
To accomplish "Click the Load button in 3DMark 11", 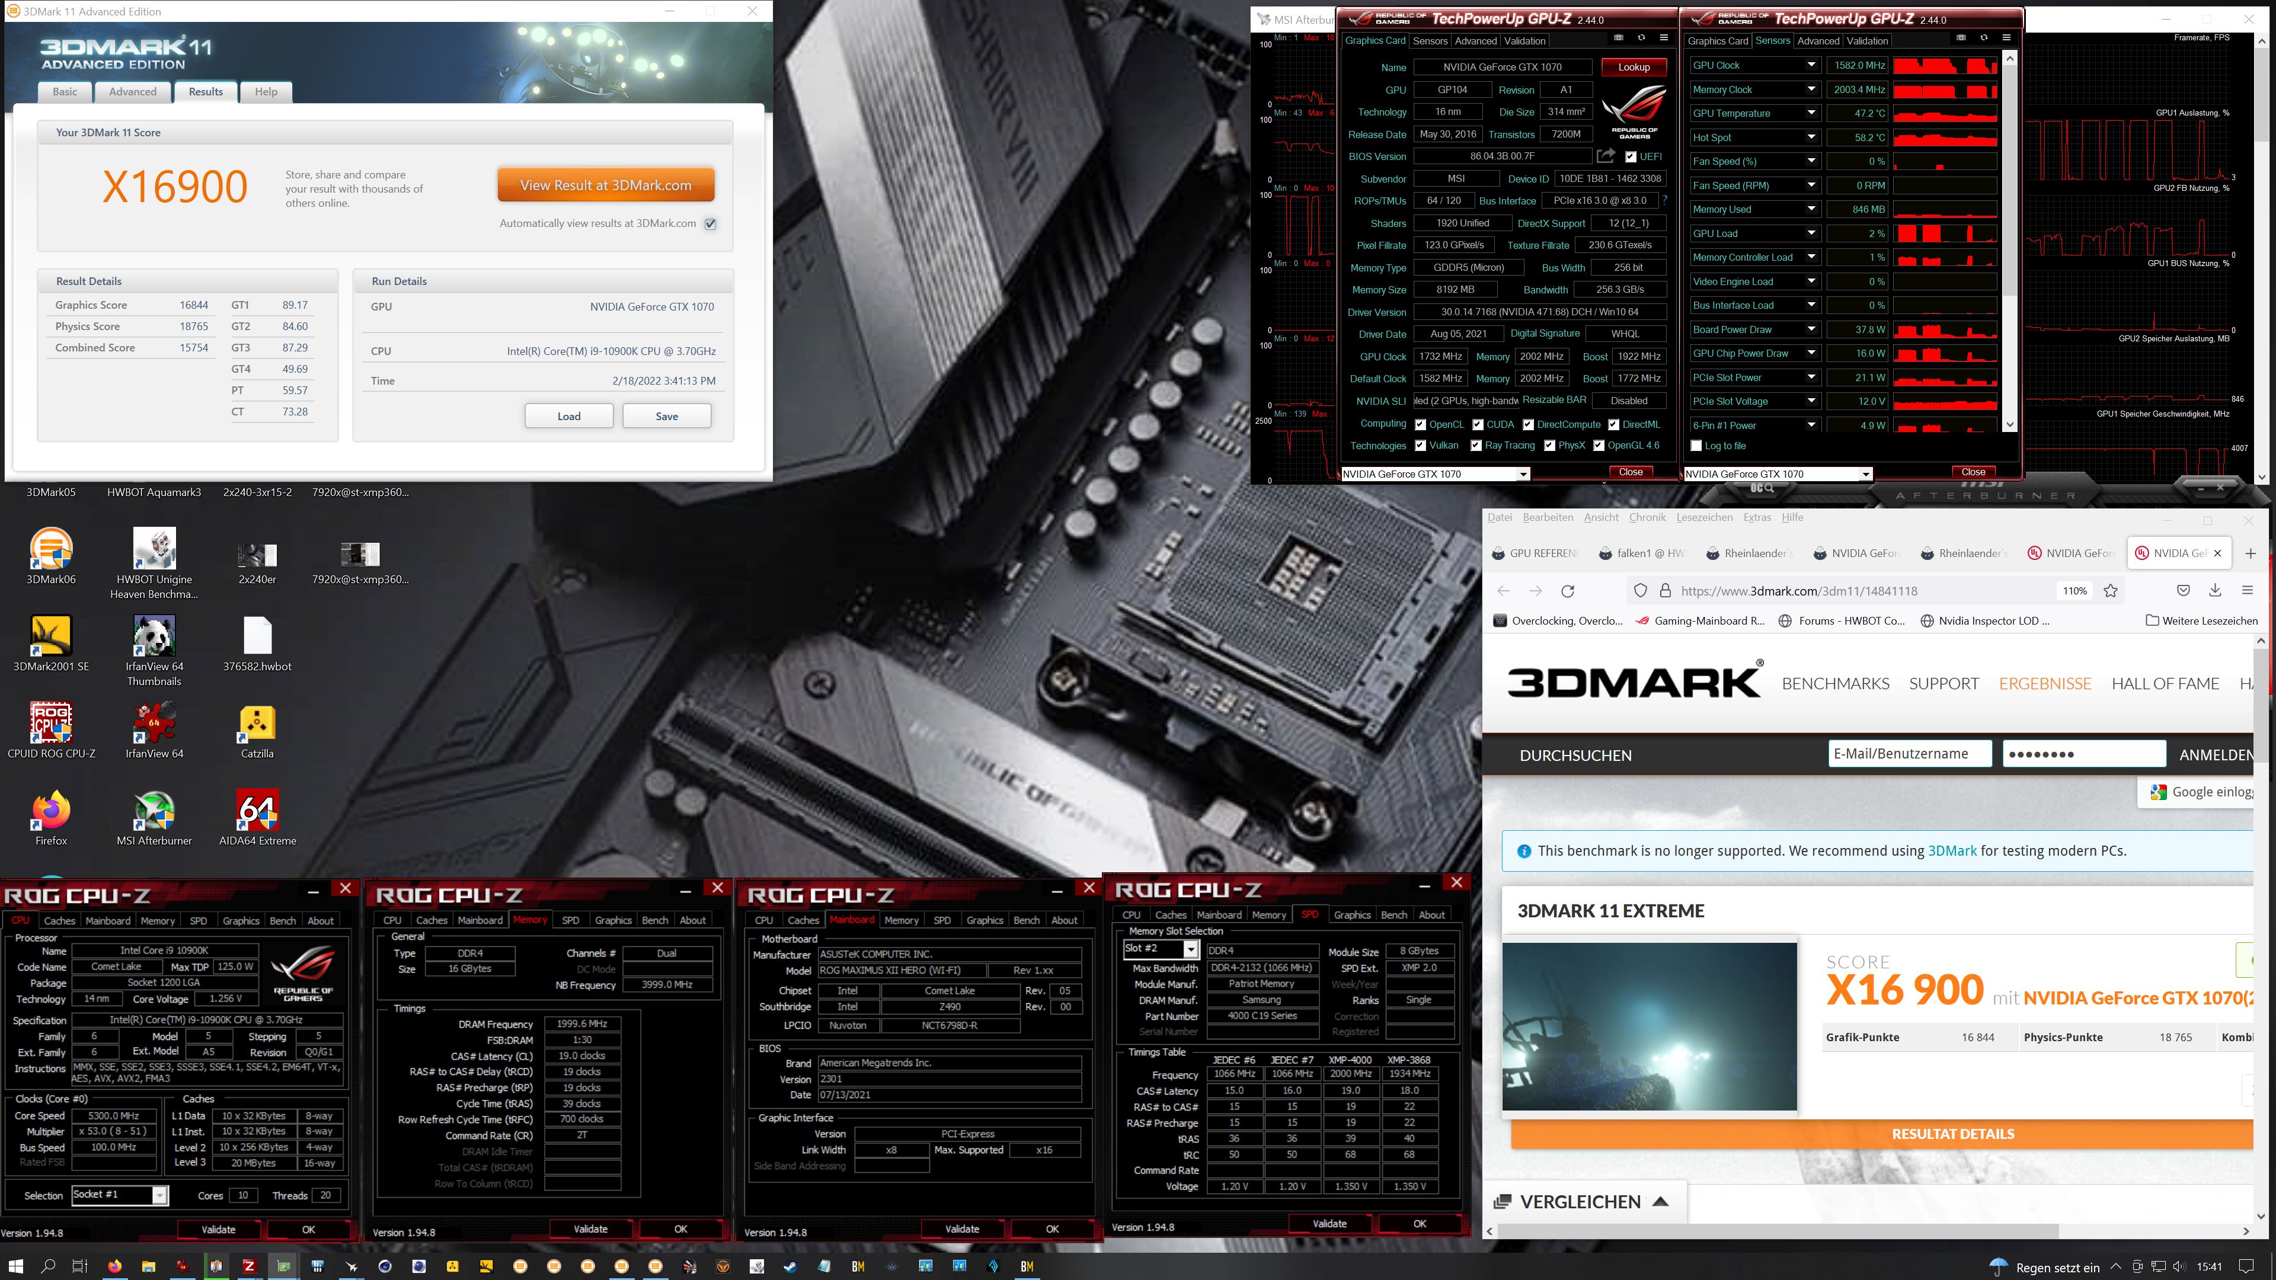I will (x=569, y=416).
